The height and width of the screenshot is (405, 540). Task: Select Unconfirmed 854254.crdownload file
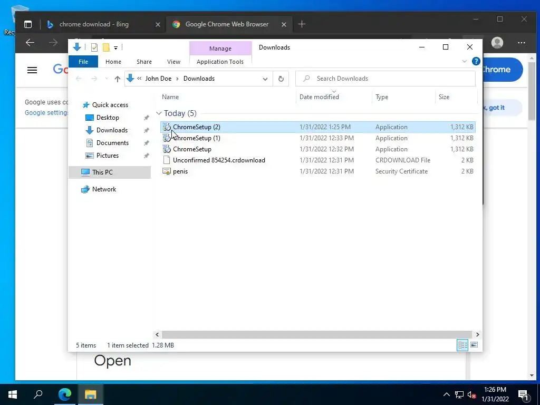click(318, 160)
